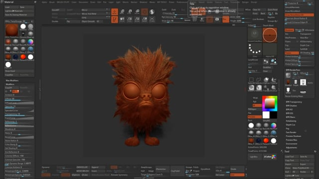Image resolution: width=319 pixels, height=179 pixels.
Task: Expand the BPR Shadow section
Action: (x=291, y=106)
